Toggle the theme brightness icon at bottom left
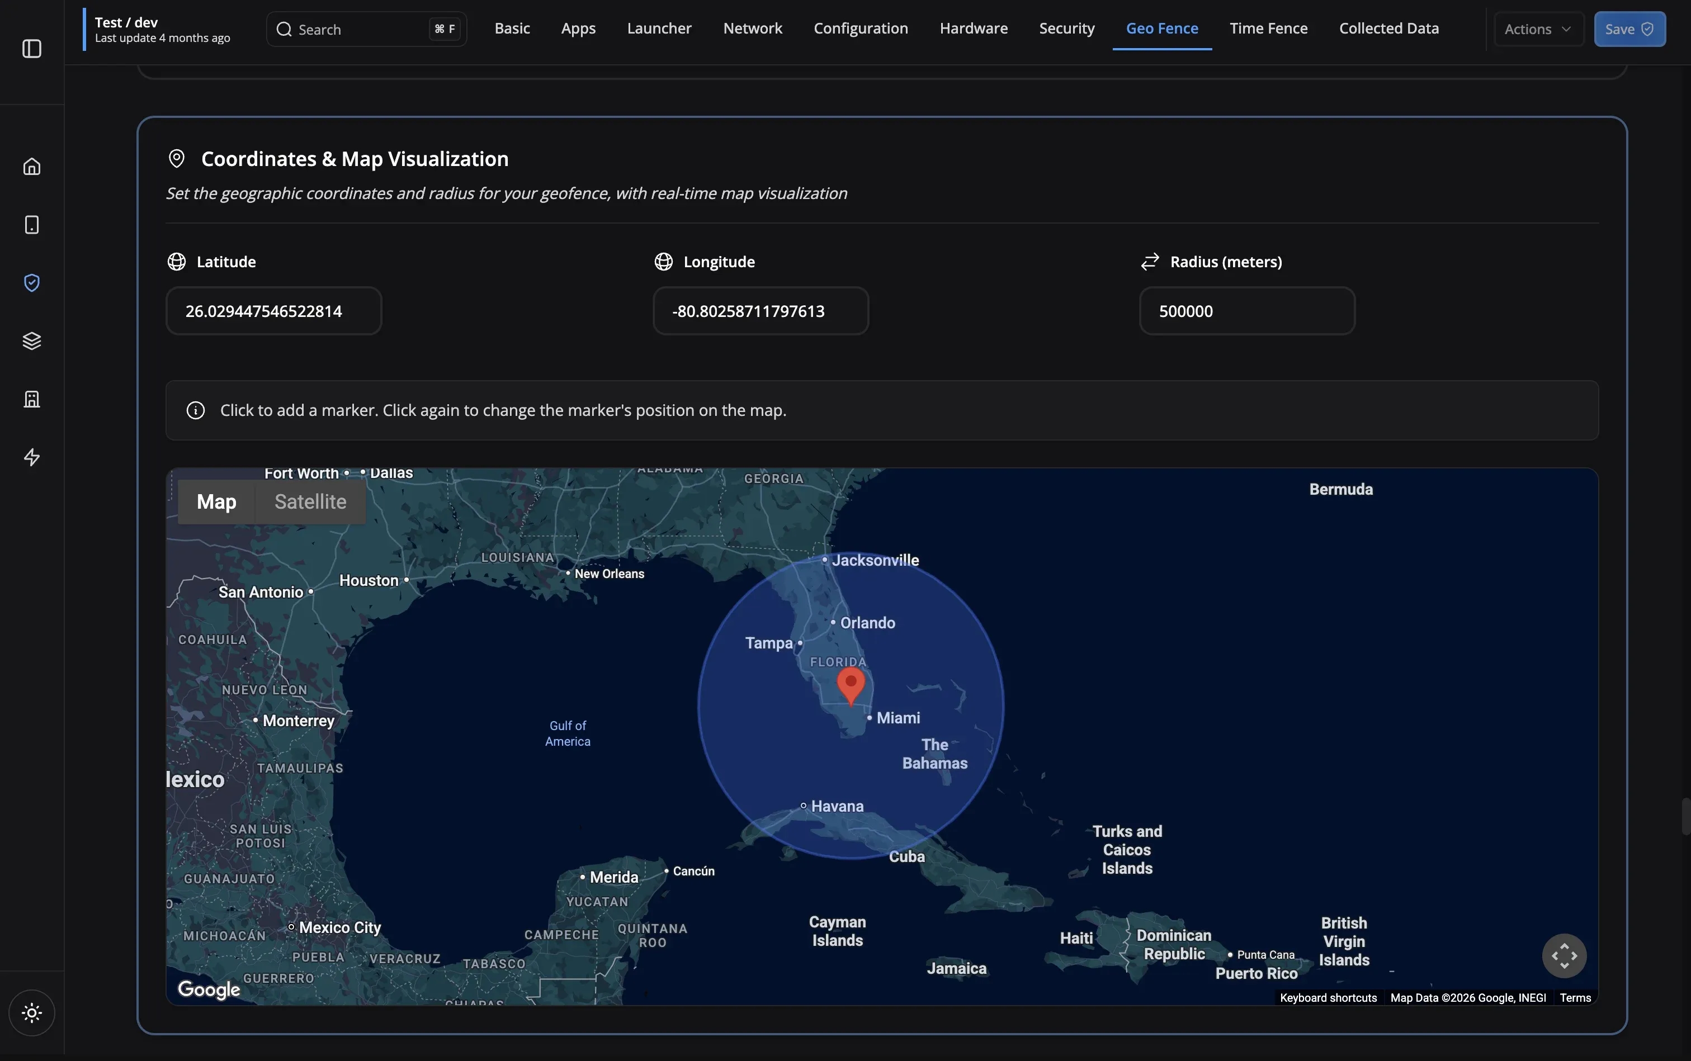This screenshot has height=1061, width=1691. (31, 1012)
